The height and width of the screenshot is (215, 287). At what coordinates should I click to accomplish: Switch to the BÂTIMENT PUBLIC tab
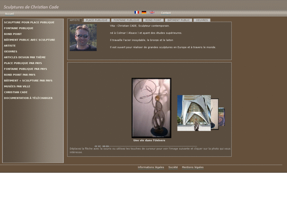tap(178, 20)
